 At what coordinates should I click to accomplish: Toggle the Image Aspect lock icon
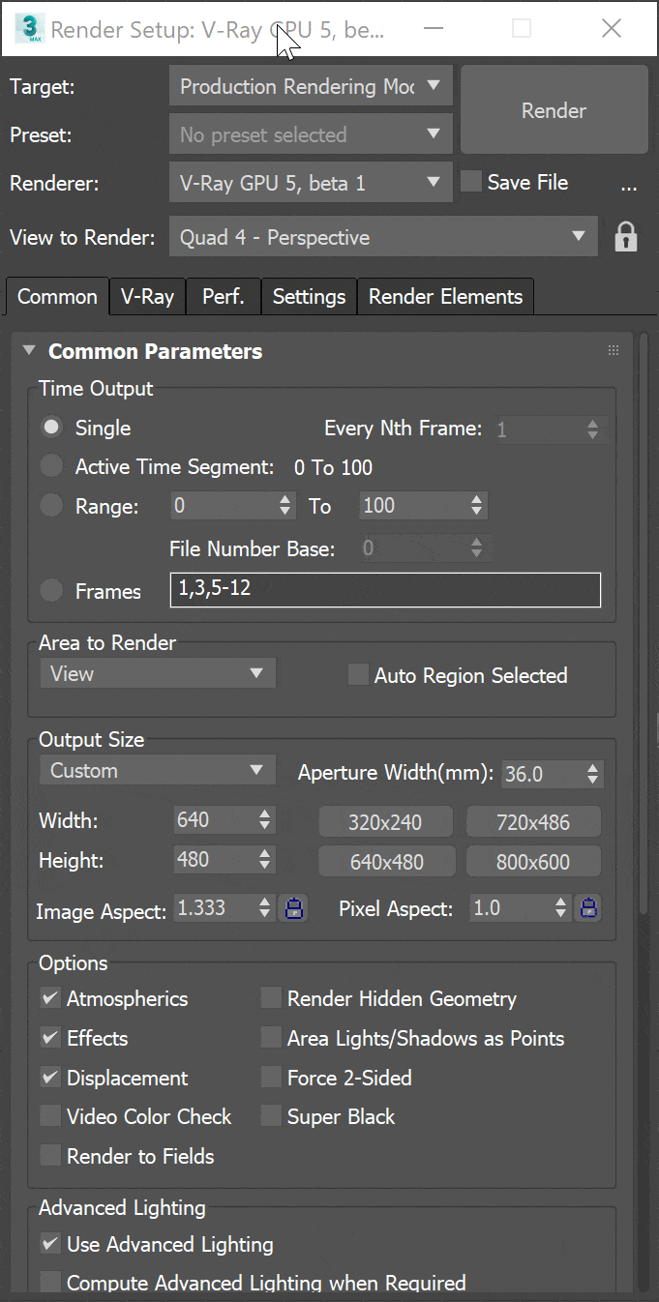pyautogui.click(x=295, y=908)
